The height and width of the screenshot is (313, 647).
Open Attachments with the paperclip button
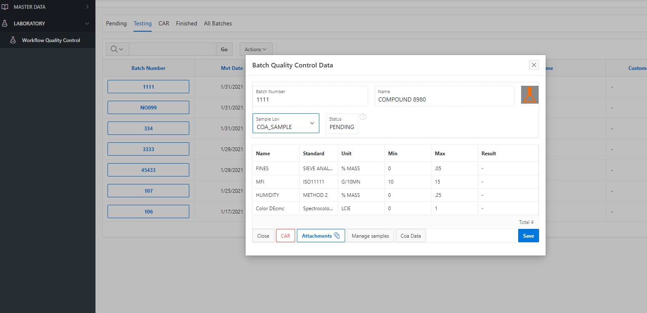(321, 236)
